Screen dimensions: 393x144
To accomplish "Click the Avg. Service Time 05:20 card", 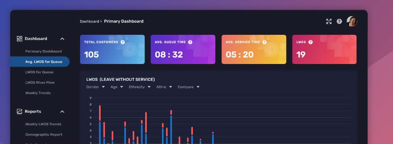I will 254,49.
